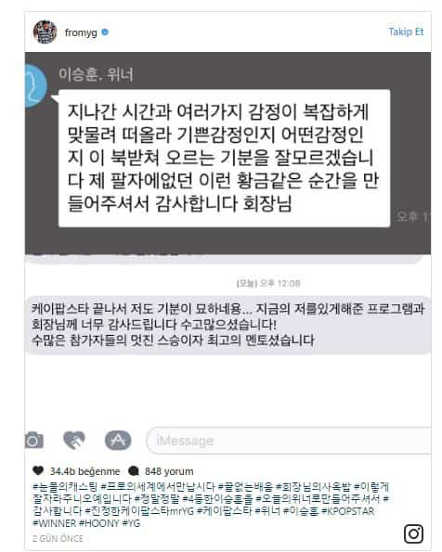Image resolution: width=442 pixels, height=552 pixels.
Task: Open the #HOONY hashtag
Action: click(x=99, y=523)
